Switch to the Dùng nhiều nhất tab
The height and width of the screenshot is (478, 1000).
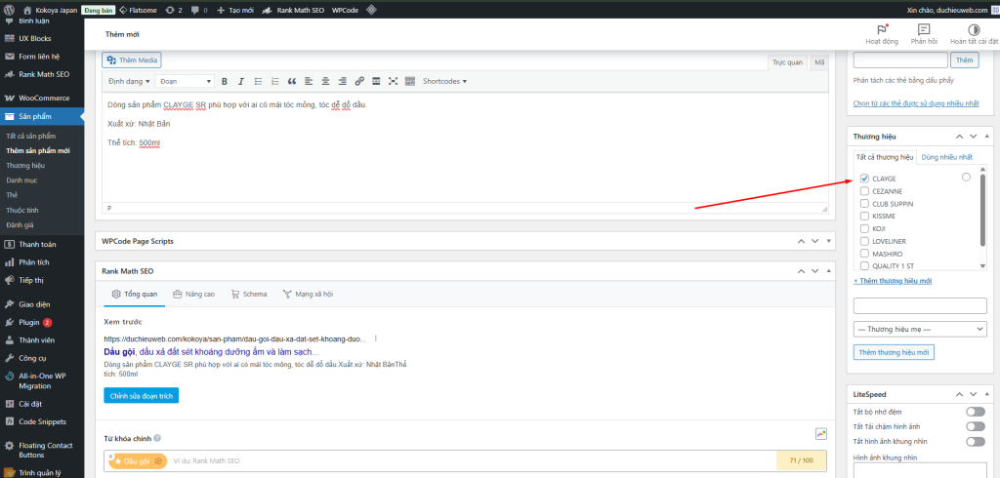pos(947,157)
